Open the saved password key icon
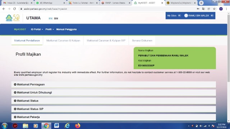Screen dimensions: 230x129 (198, 9)
